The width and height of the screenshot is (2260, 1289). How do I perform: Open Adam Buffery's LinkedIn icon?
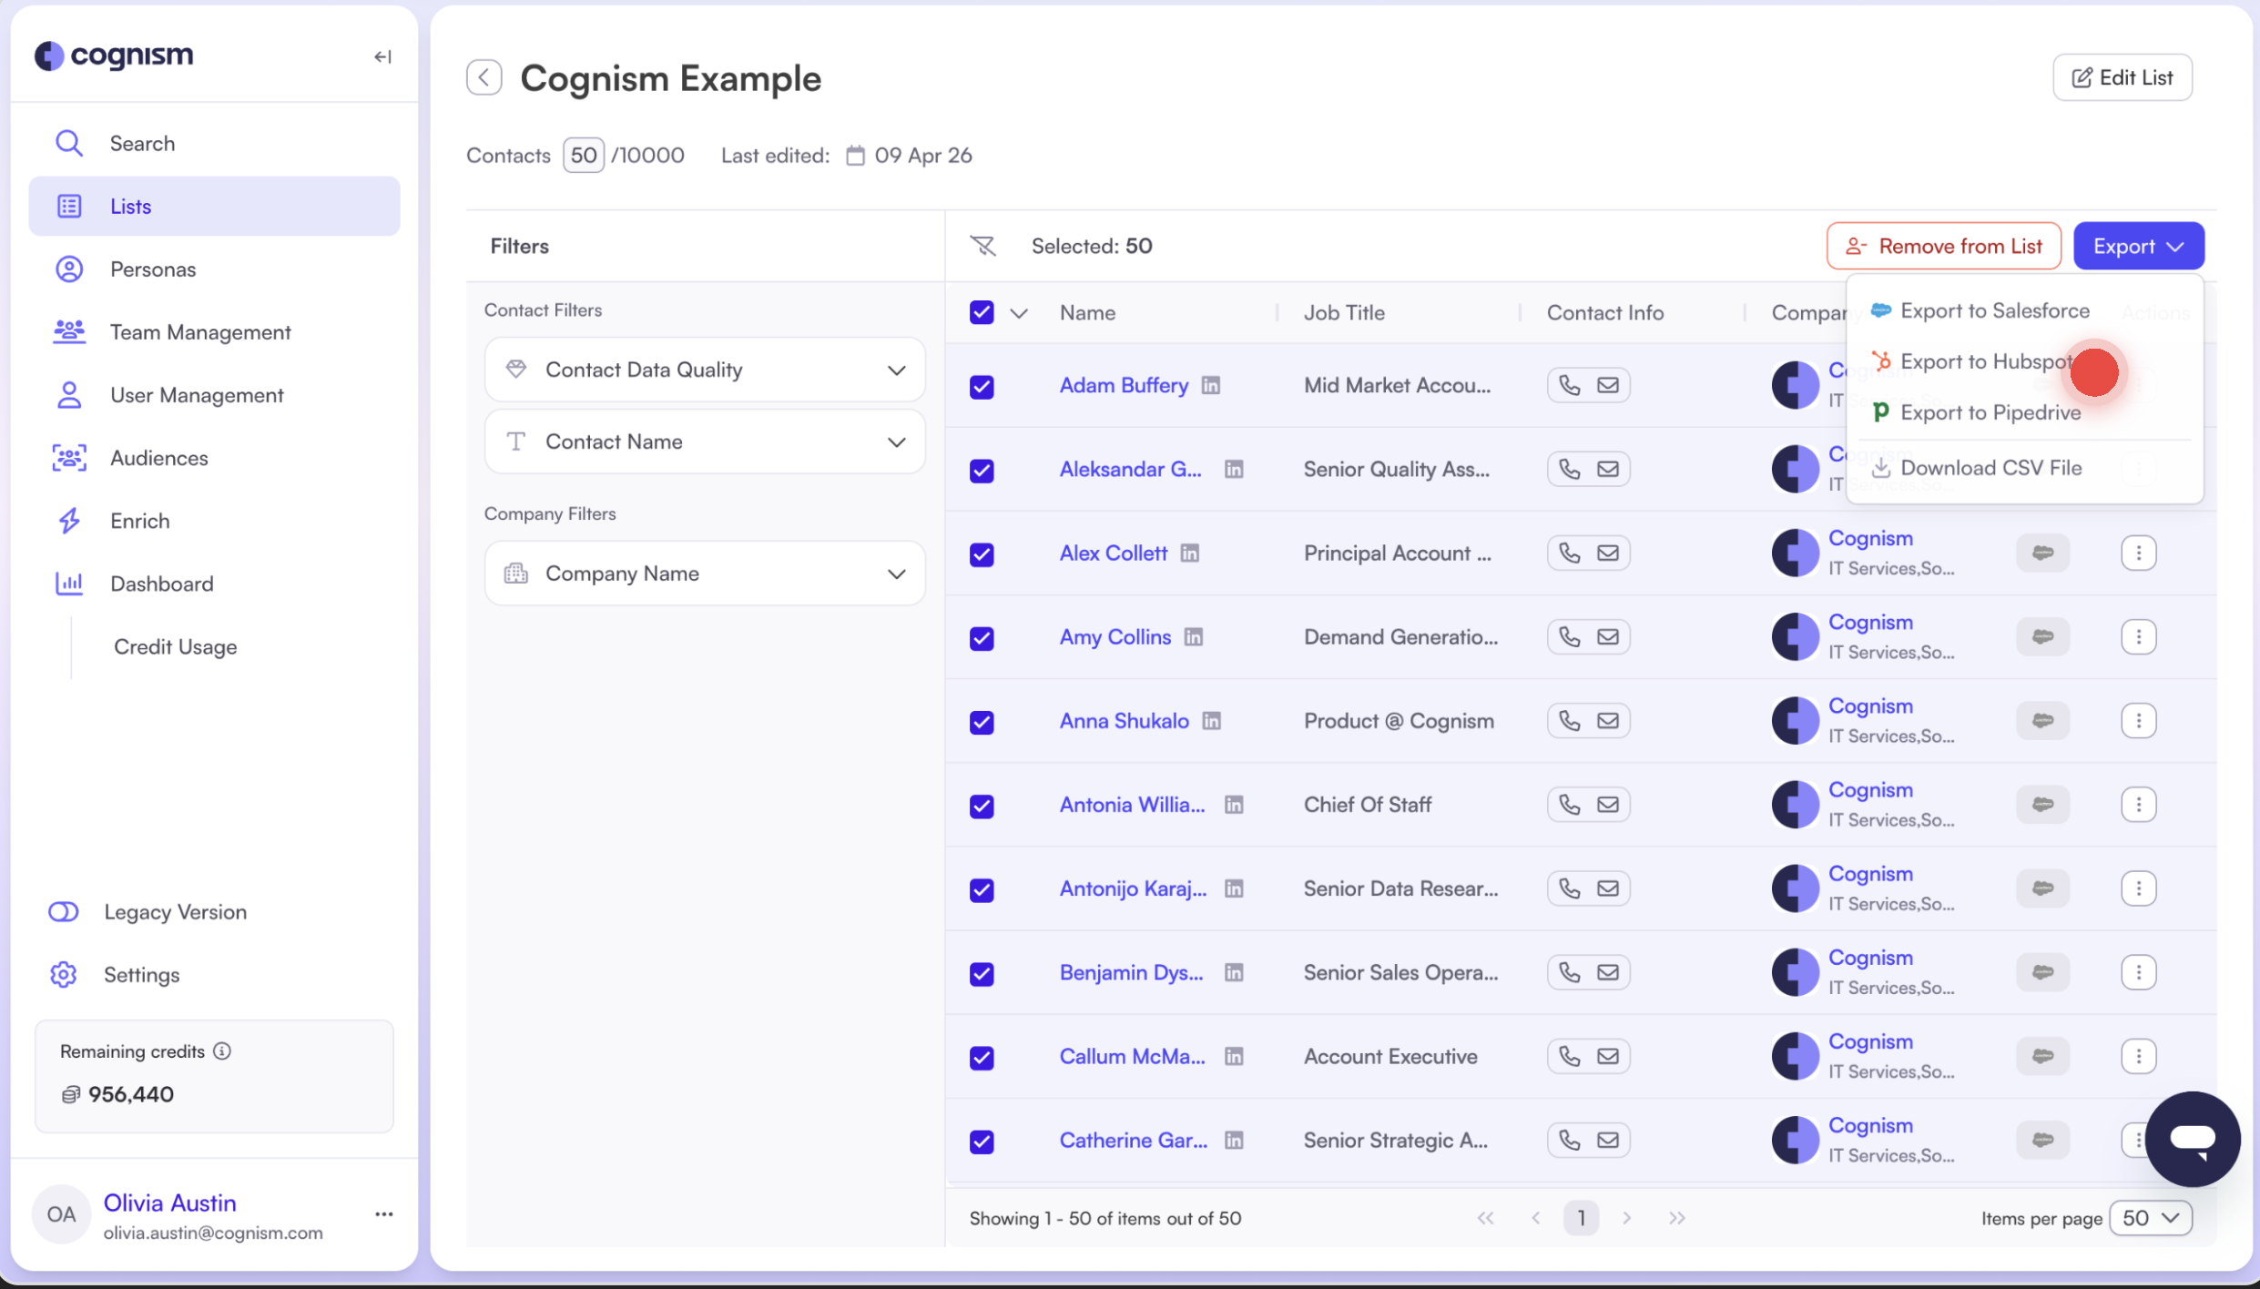[1210, 385]
